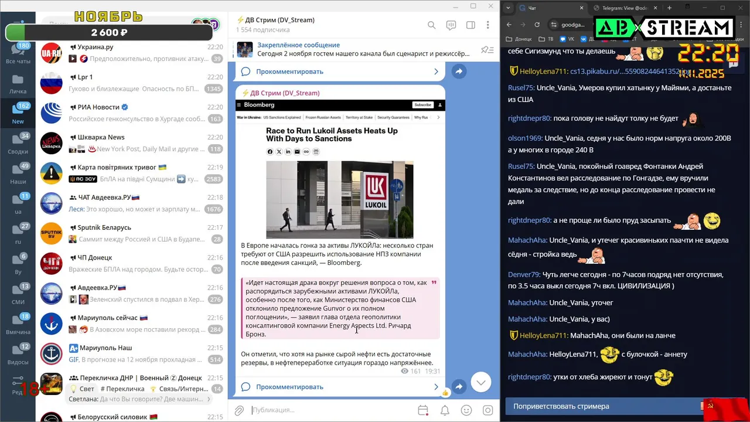Share the top post via forward arrow
Screen dimensions: 750x422
point(459,72)
